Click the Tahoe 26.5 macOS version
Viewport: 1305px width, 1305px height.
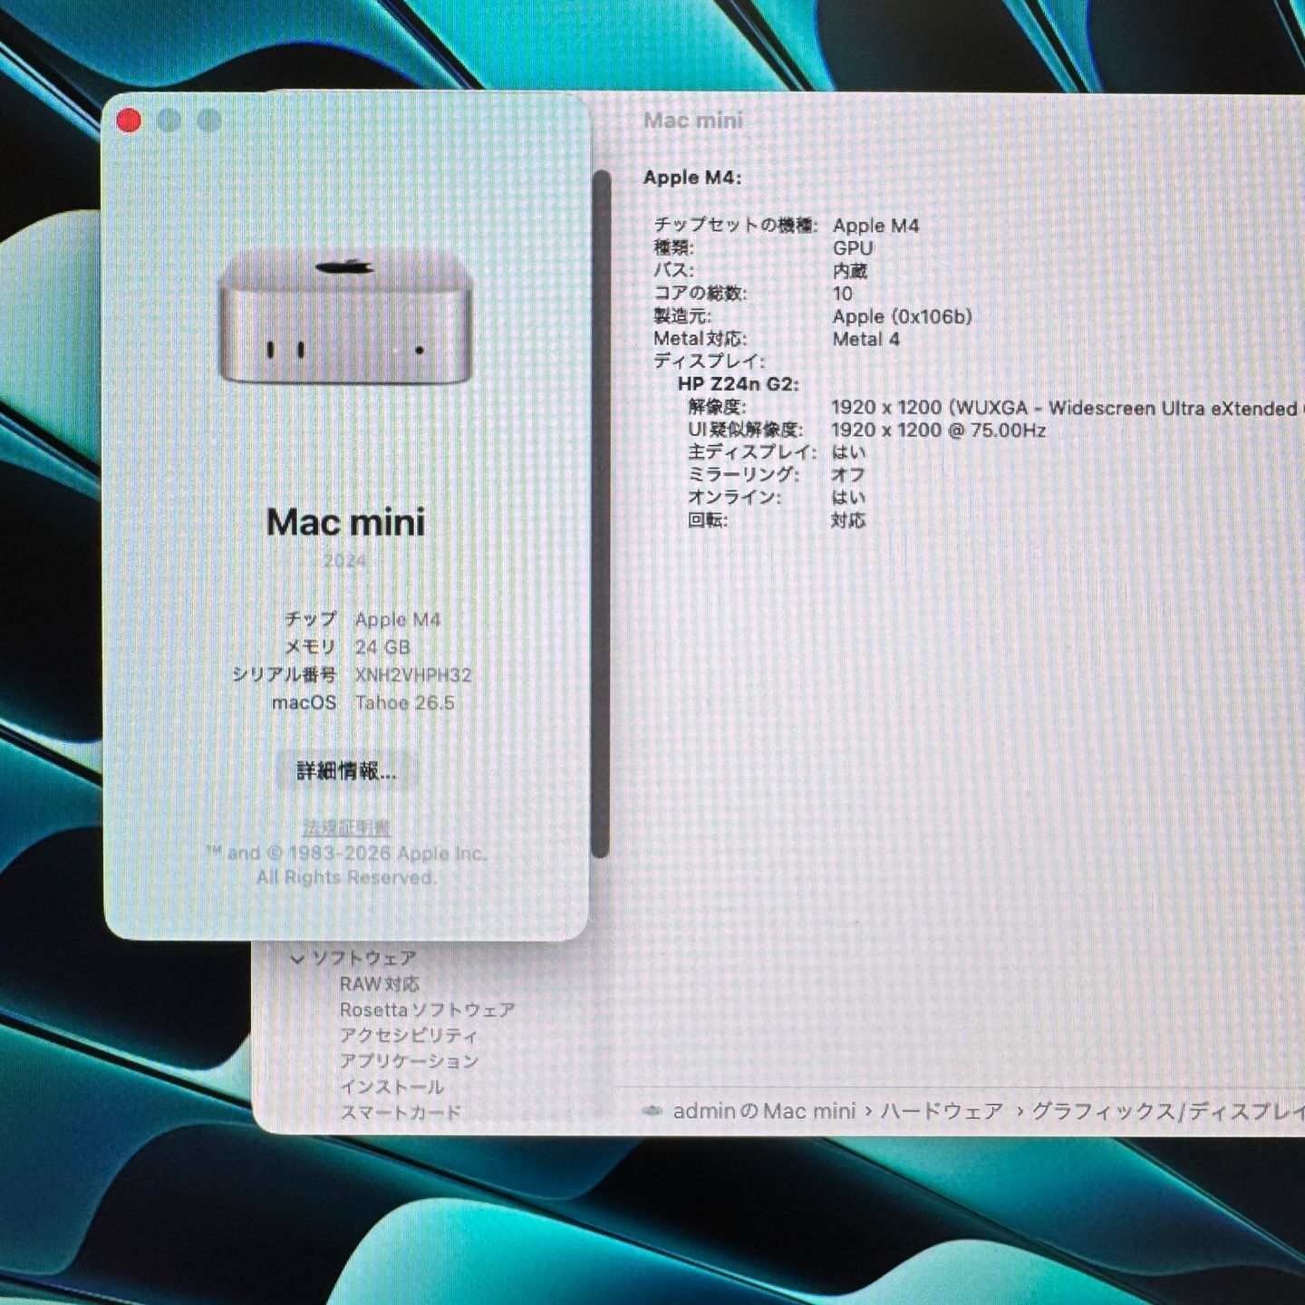pos(405,703)
